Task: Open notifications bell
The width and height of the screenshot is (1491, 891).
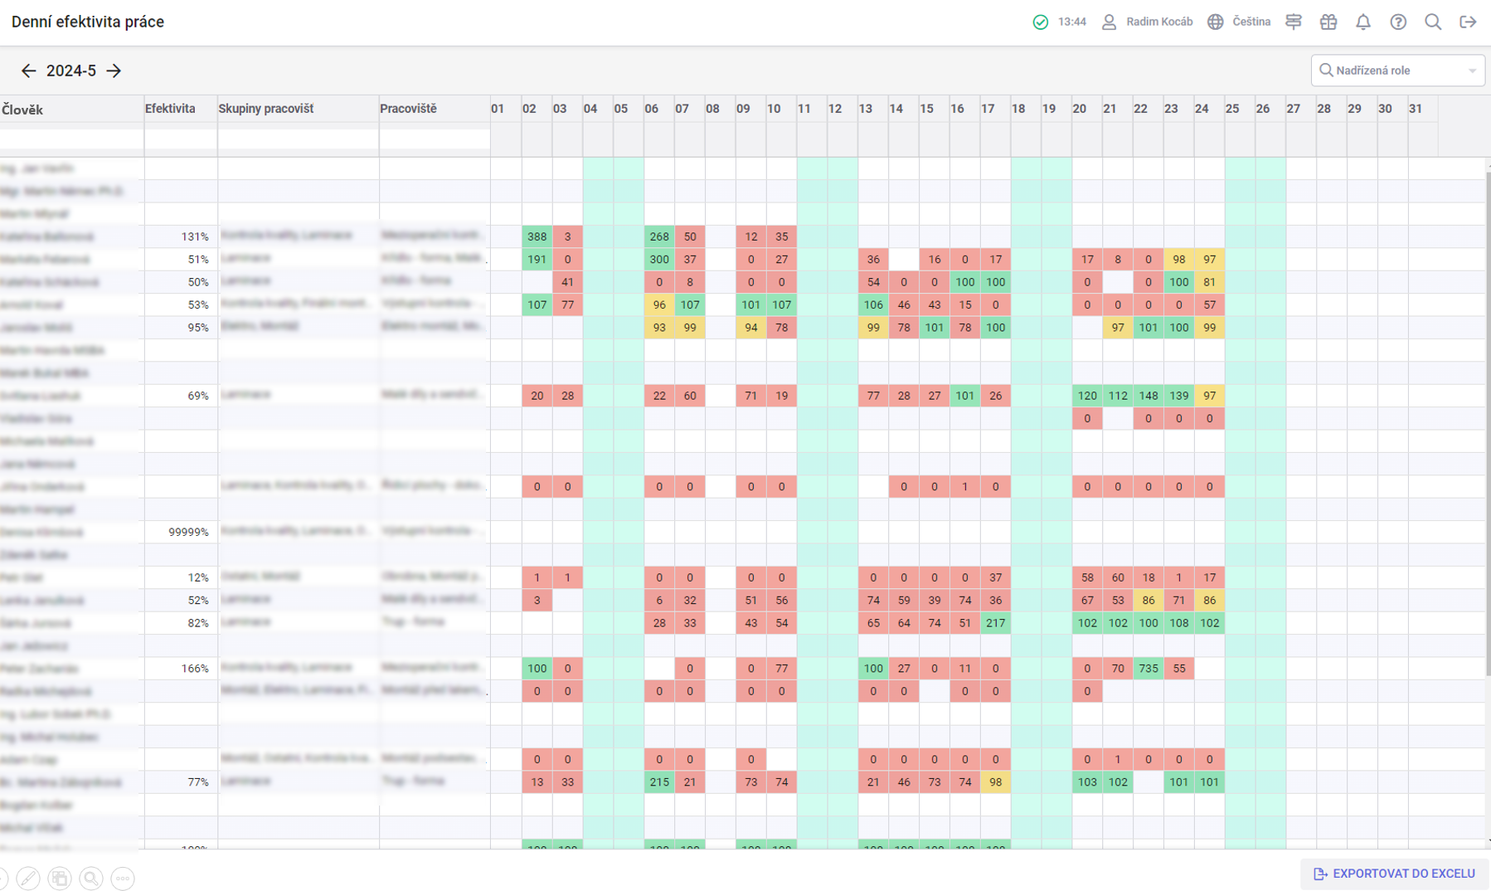Action: (x=1363, y=22)
